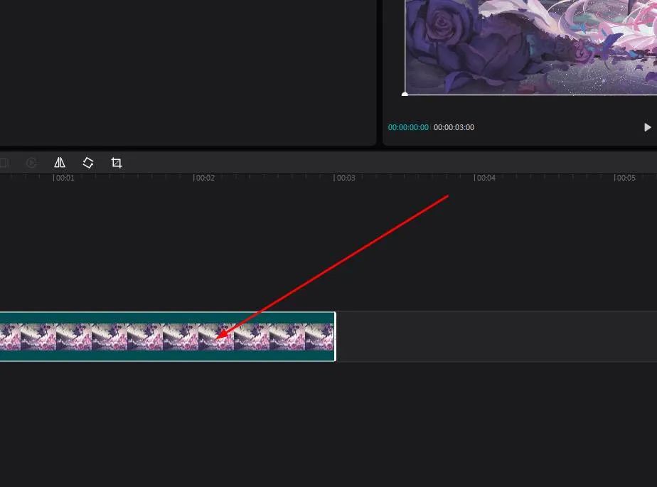Screen dimensions: 657x487
Task: Click the Mirror flip icon in toolbar
Action: click(60, 163)
